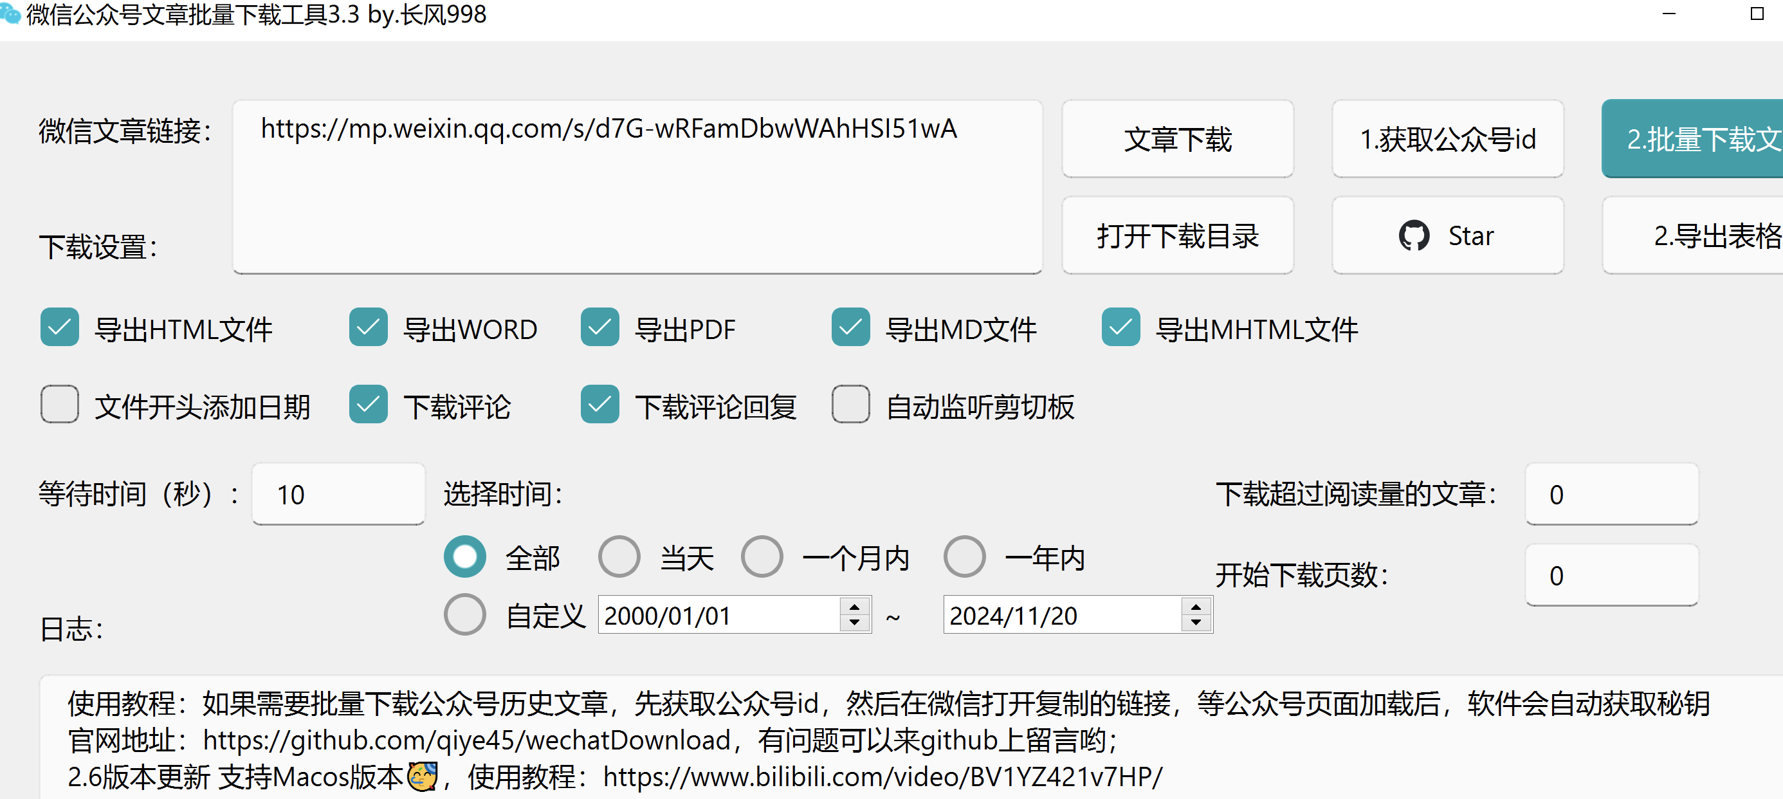Open the download folder via 打开下载目录
This screenshot has height=799, width=1783.
(x=1178, y=236)
